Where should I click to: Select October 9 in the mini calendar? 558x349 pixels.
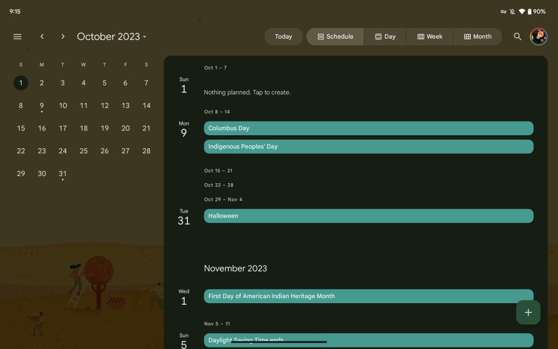[x=41, y=106]
